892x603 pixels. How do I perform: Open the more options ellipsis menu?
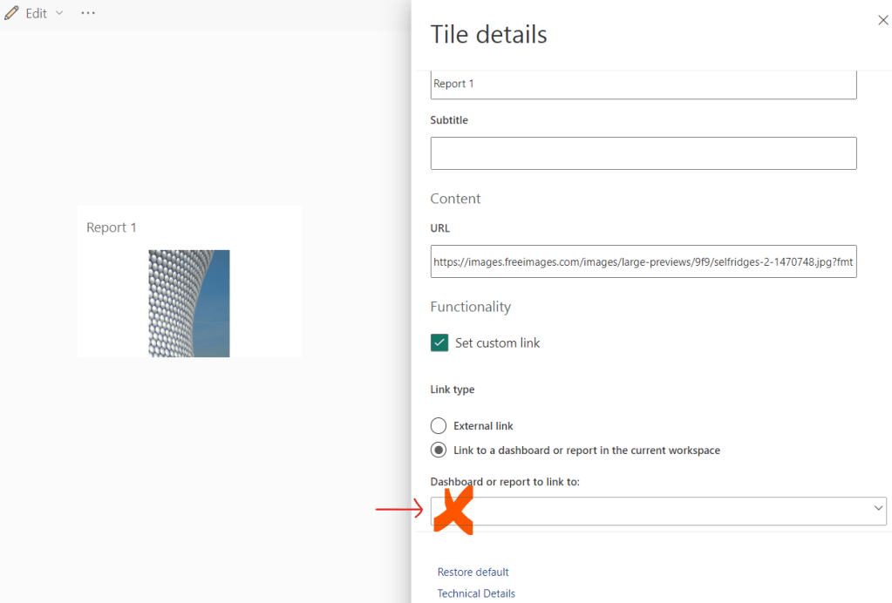click(87, 12)
